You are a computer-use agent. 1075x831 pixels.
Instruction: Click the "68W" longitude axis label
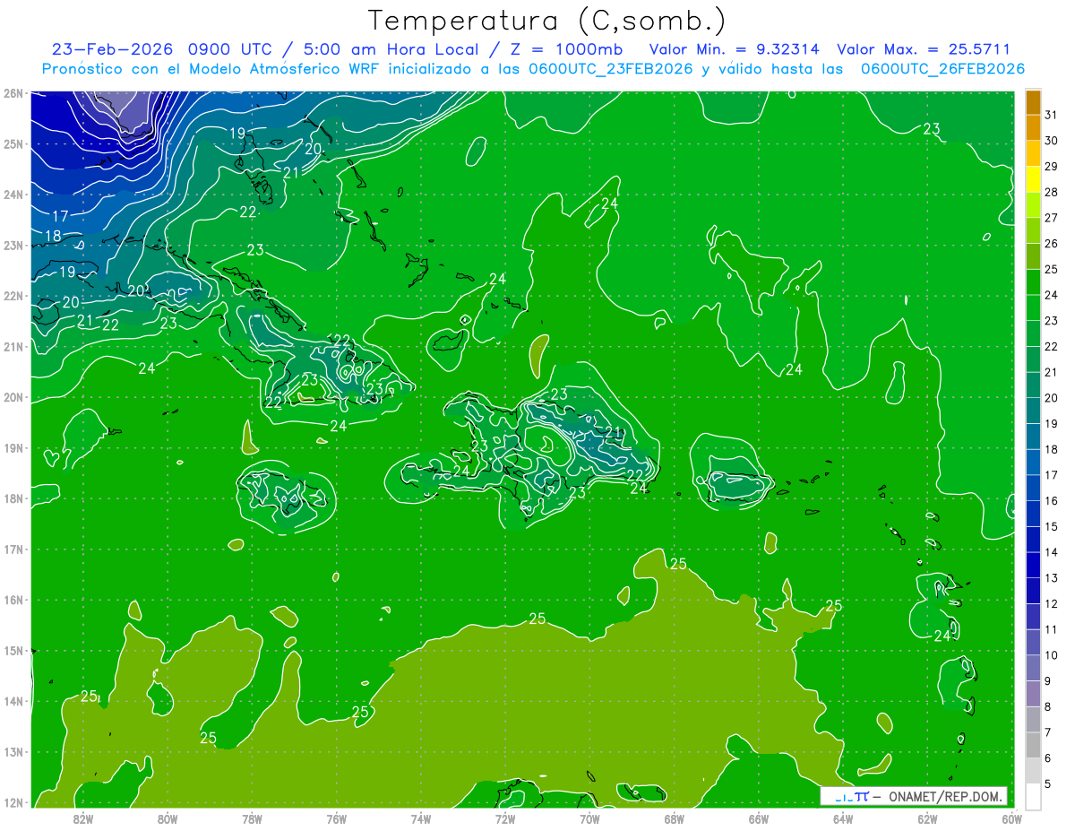click(675, 818)
